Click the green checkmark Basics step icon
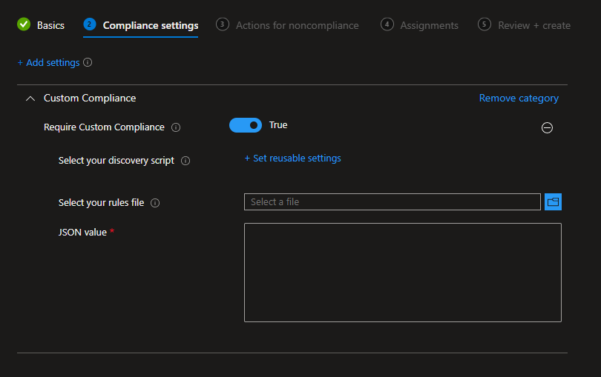The width and height of the screenshot is (601, 377). 24,24
